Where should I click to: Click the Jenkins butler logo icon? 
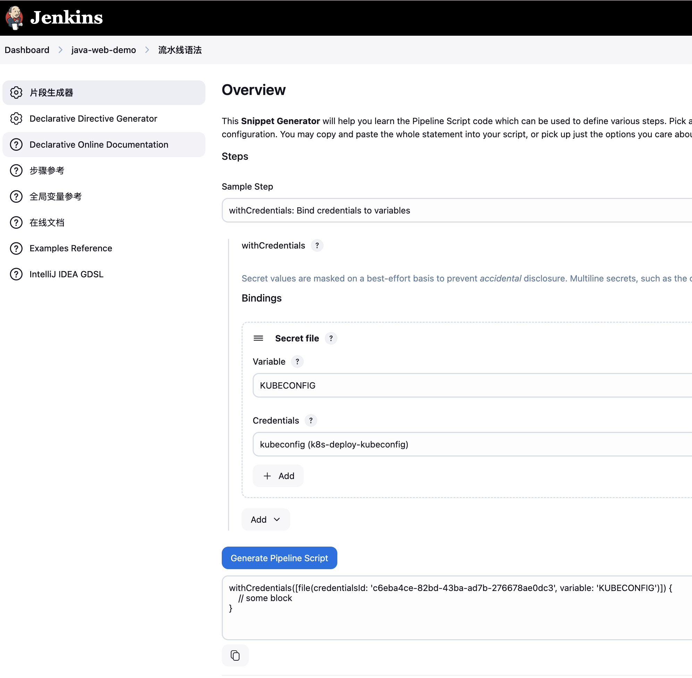tap(14, 17)
